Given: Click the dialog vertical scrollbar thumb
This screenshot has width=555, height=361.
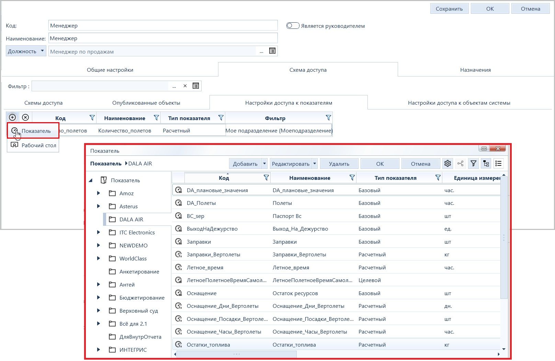Looking at the screenshot, I should tap(504, 238).
